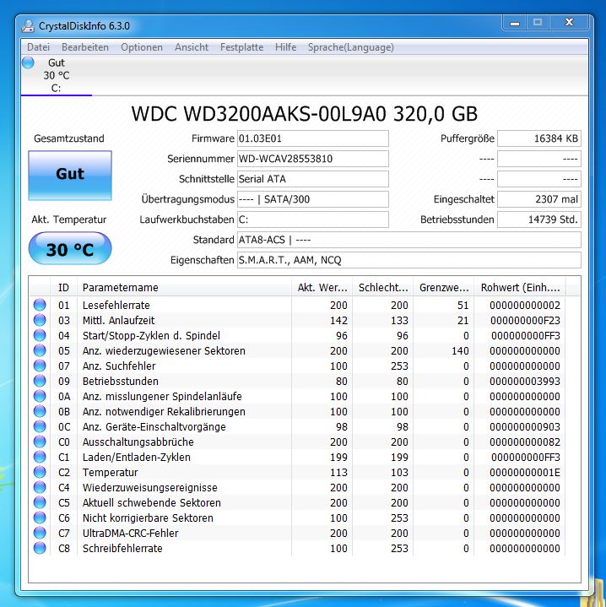Click status orb for Anz. misslungener Spindelanläufe
The width and height of the screenshot is (606, 607).
pos(40,396)
